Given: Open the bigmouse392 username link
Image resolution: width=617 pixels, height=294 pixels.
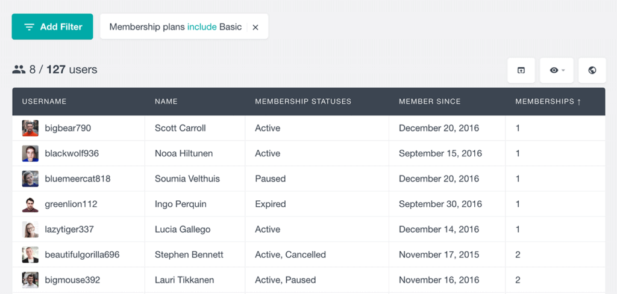Looking at the screenshot, I should pyautogui.click(x=72, y=280).
